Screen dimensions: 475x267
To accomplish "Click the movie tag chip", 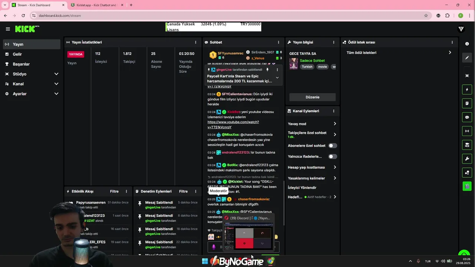I will (x=322, y=67).
